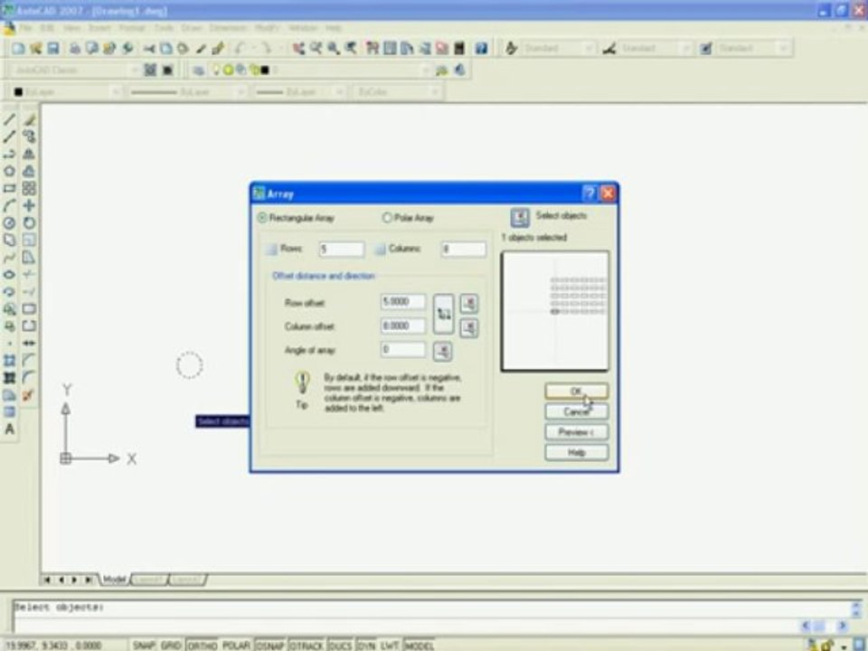Click the Row offset input field
The height and width of the screenshot is (651, 868).
(403, 302)
